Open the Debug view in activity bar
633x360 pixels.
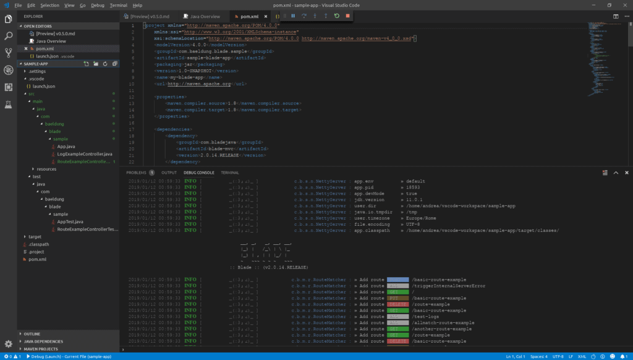(8, 70)
